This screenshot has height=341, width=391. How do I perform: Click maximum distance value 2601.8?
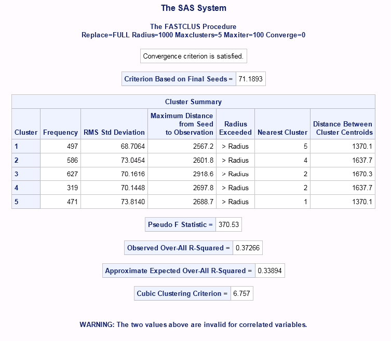click(182, 160)
